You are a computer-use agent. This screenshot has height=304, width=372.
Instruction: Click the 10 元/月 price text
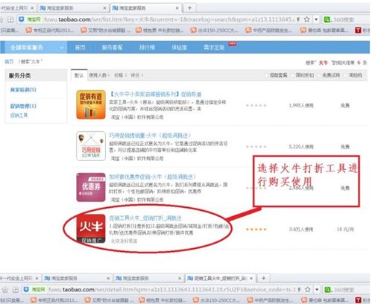coord(345,229)
